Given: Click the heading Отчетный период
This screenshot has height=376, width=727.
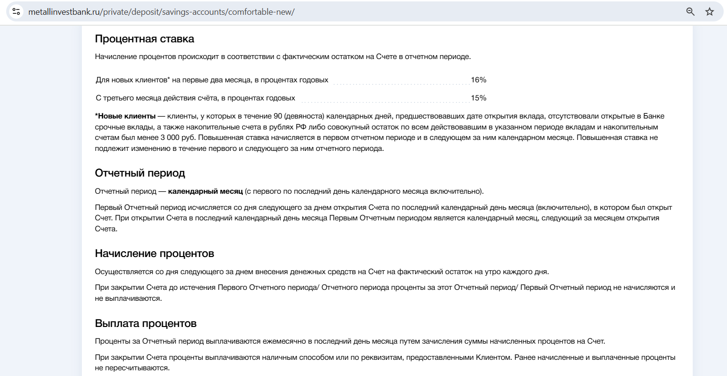Looking at the screenshot, I should tap(140, 173).
